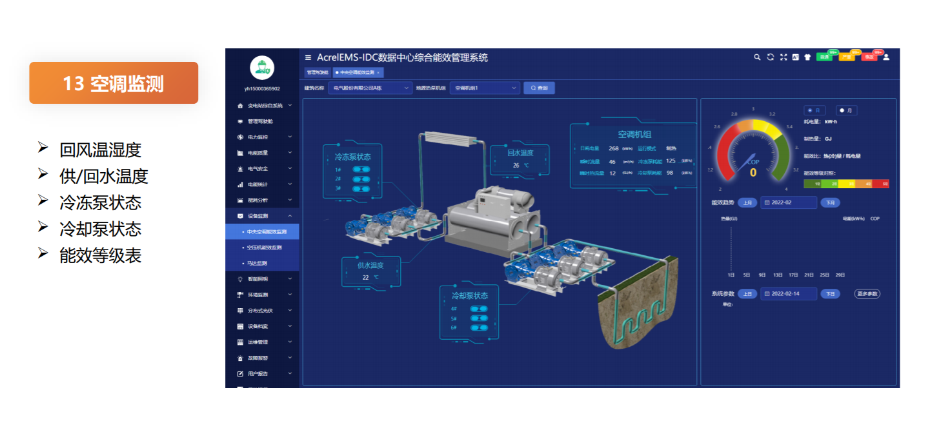Click the icon of 运维管理 menu
The width and height of the screenshot is (941, 439).
tap(240, 342)
